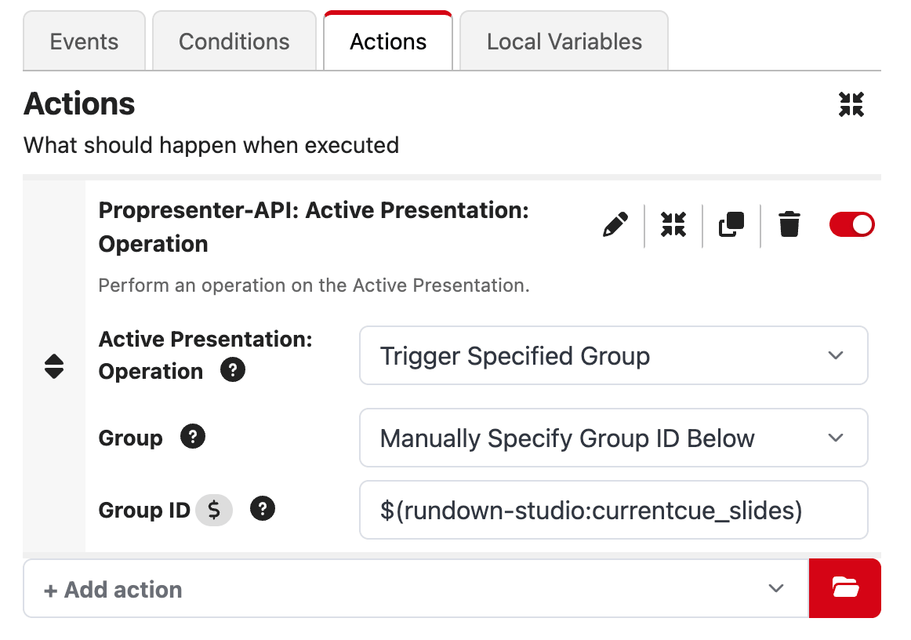The image size is (911, 640).
Task: Switch to the Events tab
Action: tap(84, 42)
